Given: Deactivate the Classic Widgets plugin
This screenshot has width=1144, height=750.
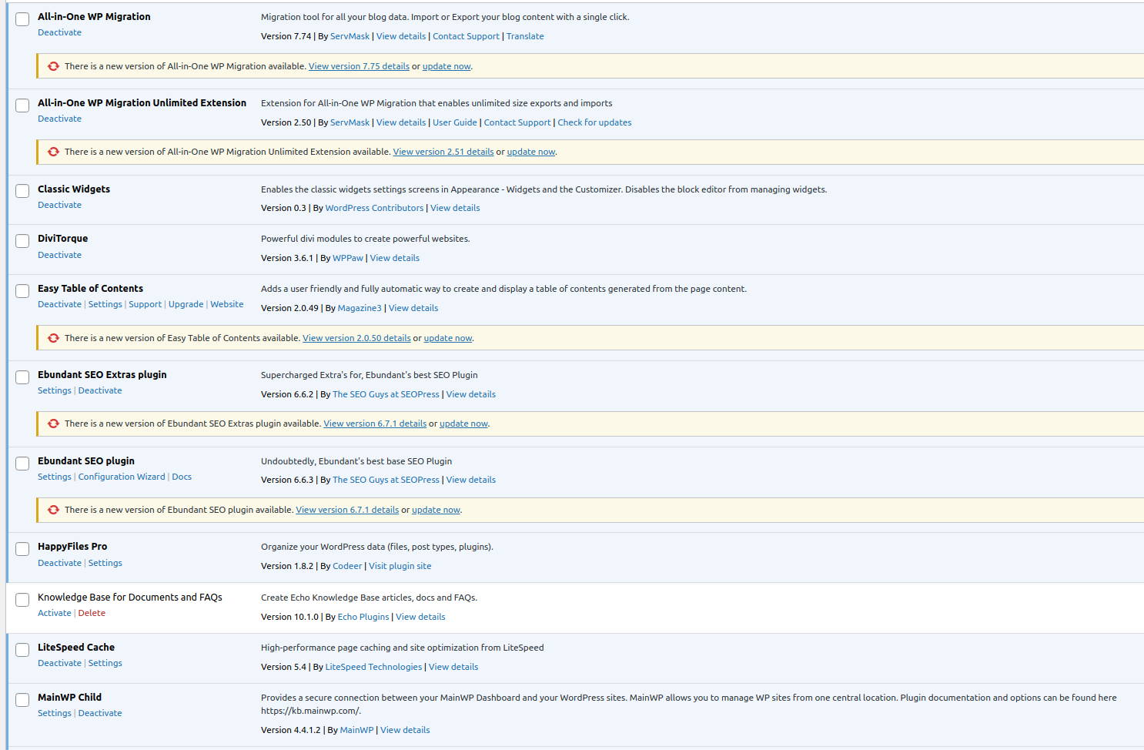Looking at the screenshot, I should point(59,205).
